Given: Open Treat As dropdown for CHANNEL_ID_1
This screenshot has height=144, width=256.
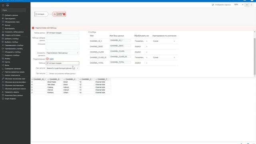Looking at the screenshot, I should (141, 41).
